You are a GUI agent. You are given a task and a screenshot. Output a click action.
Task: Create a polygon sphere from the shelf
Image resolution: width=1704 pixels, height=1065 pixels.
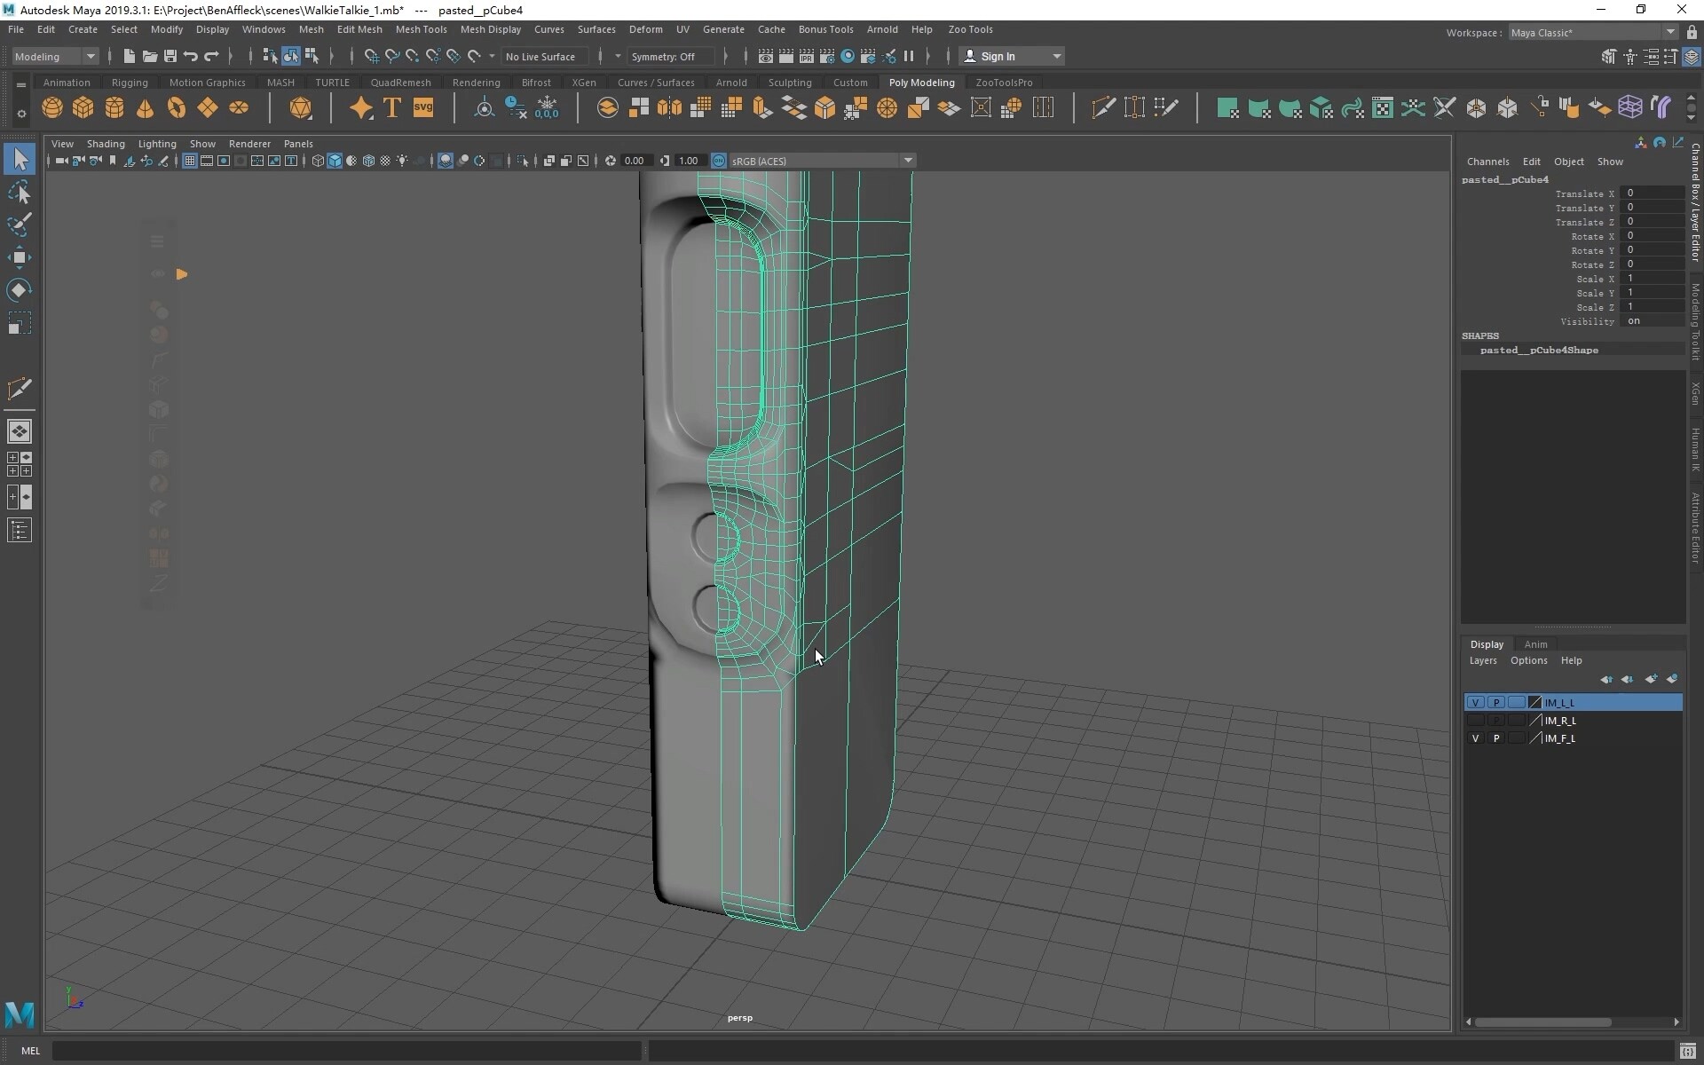51,107
